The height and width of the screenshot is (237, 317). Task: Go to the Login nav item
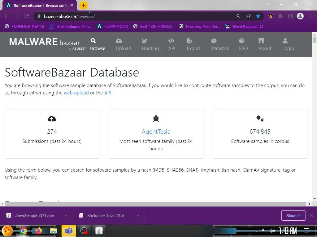pos(288,44)
